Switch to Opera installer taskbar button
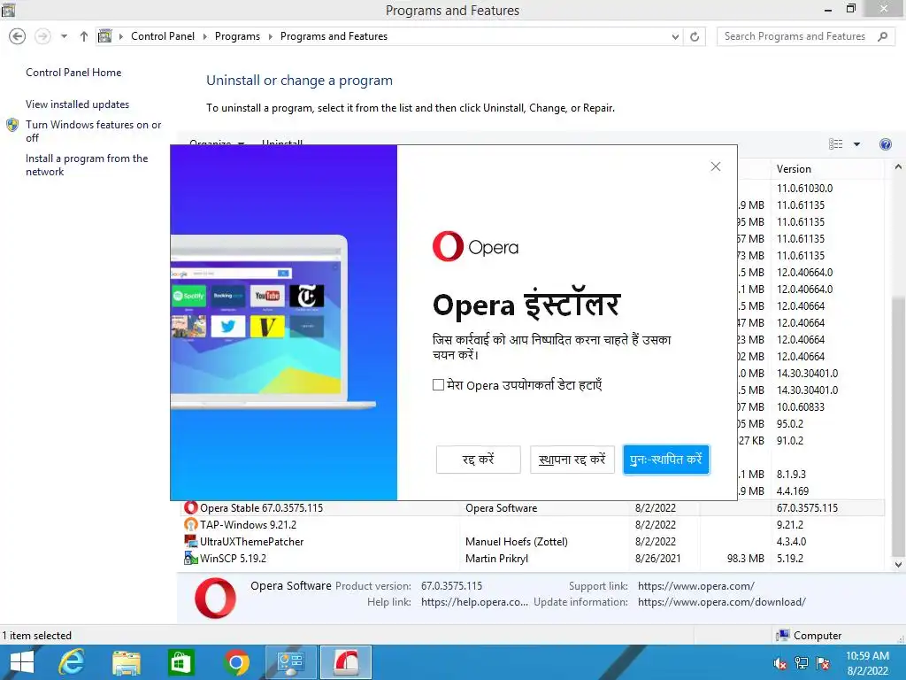This screenshot has height=680, width=906. 346,662
